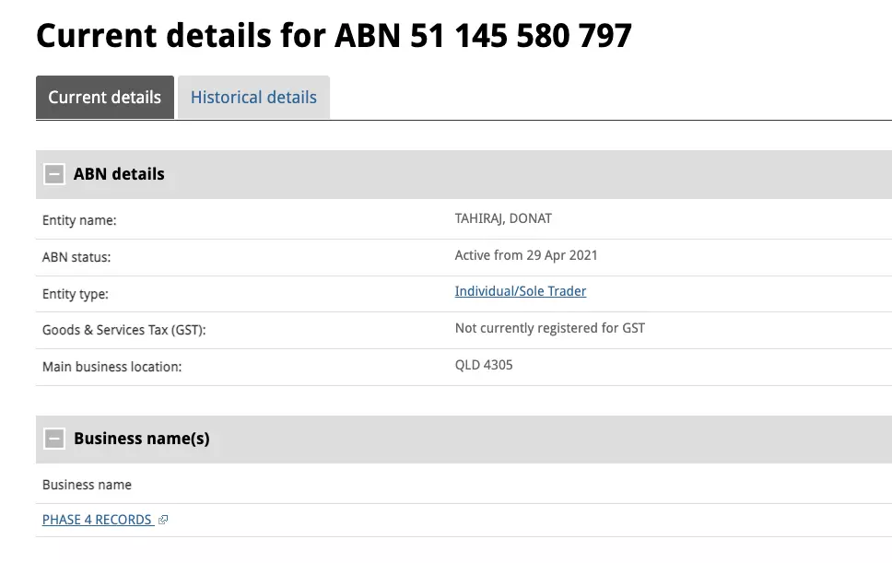Select the Current details tab
892x563 pixels.
coord(105,98)
